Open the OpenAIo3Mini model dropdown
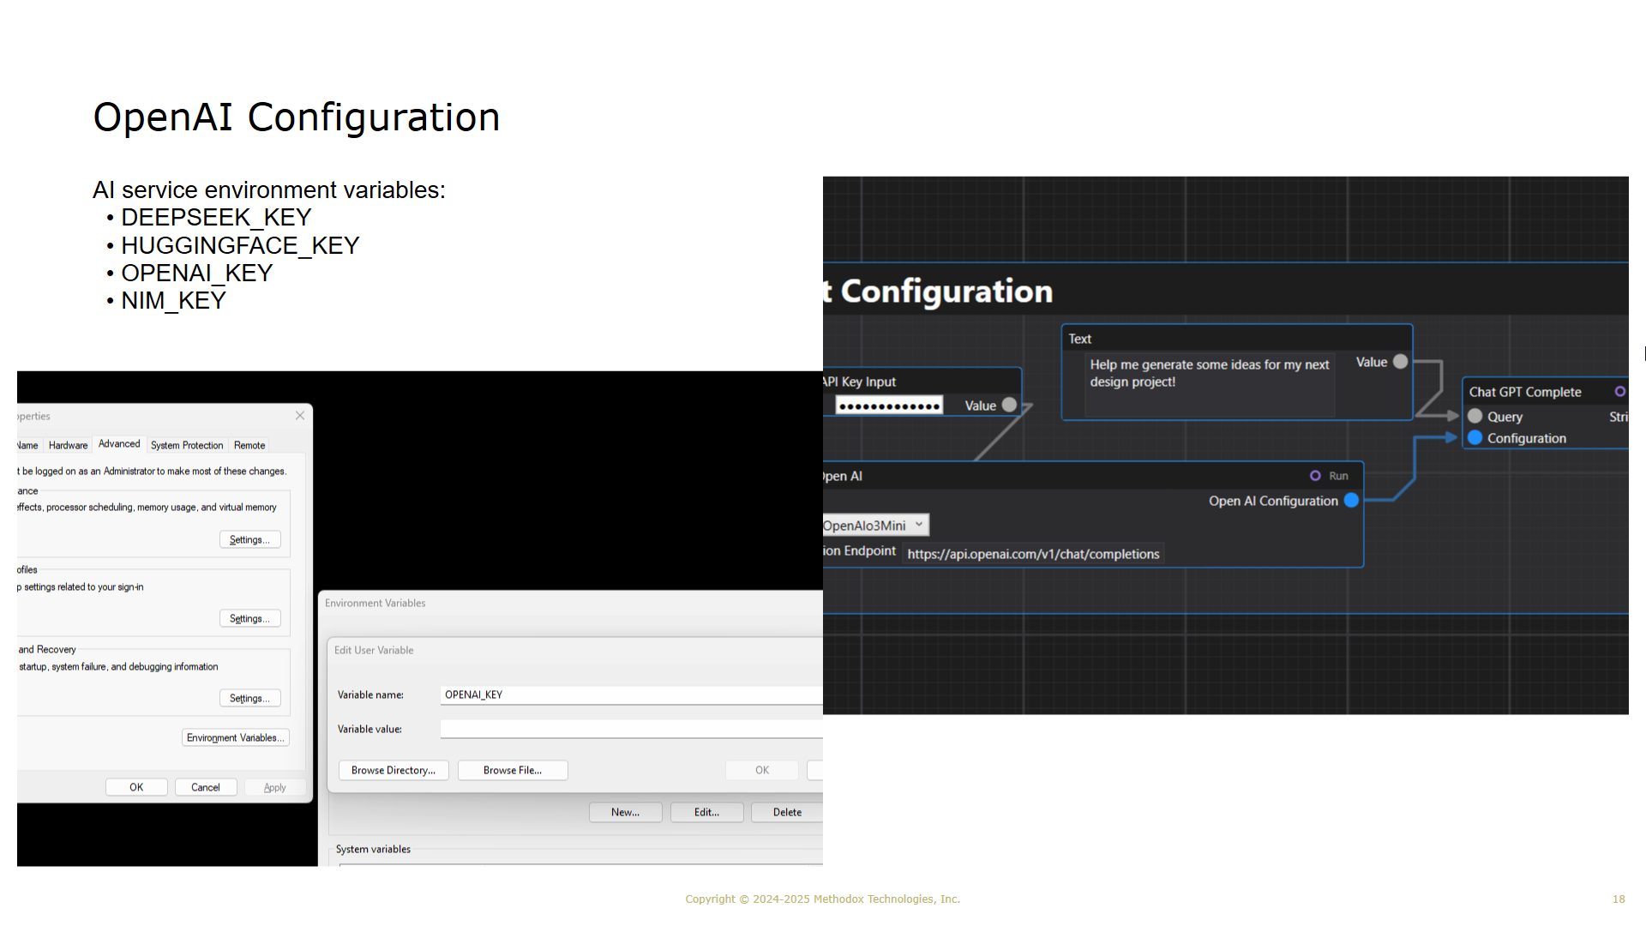1646x926 pixels. (x=874, y=525)
